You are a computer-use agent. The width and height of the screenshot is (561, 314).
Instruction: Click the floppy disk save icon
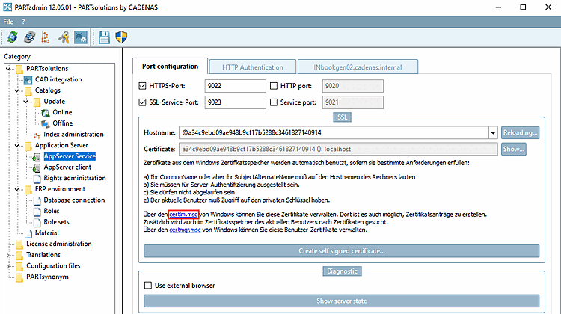pyautogui.click(x=104, y=37)
